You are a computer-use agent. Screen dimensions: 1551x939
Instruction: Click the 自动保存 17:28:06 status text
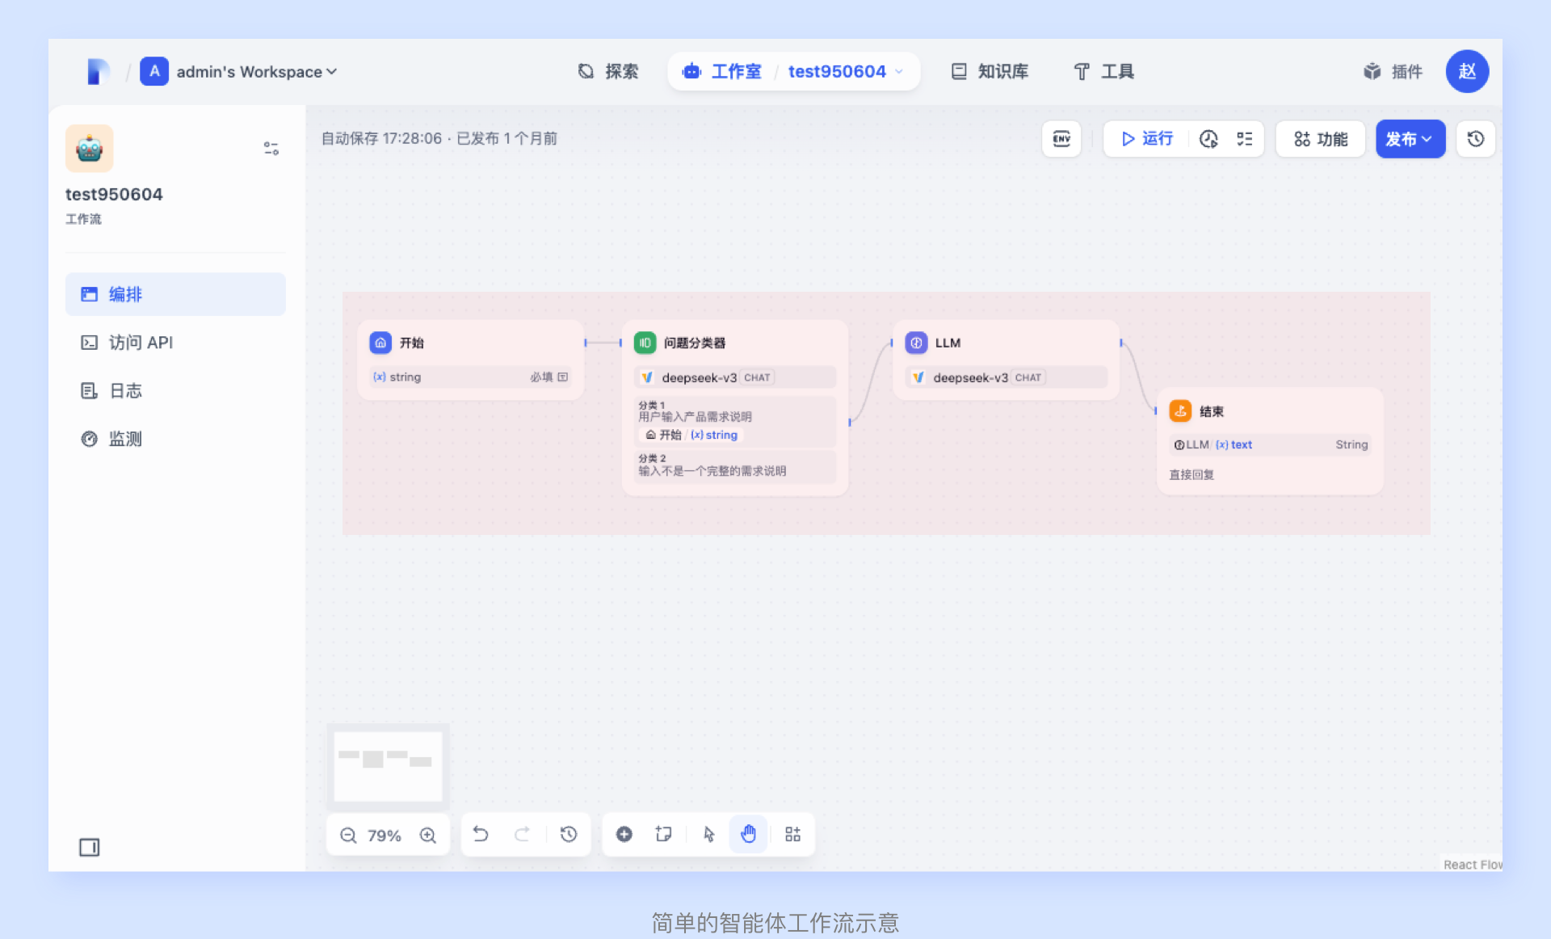[x=381, y=139]
